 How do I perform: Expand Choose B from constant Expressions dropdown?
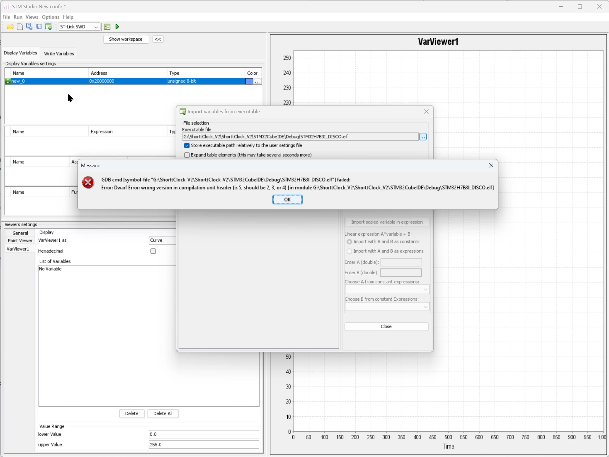[387, 306]
